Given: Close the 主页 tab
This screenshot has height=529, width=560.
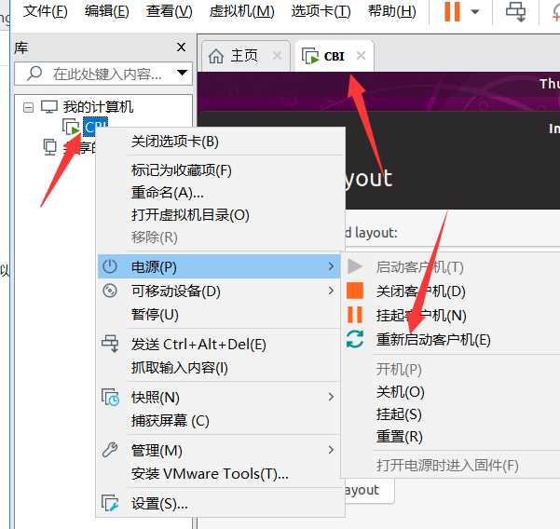Looking at the screenshot, I should 277,55.
